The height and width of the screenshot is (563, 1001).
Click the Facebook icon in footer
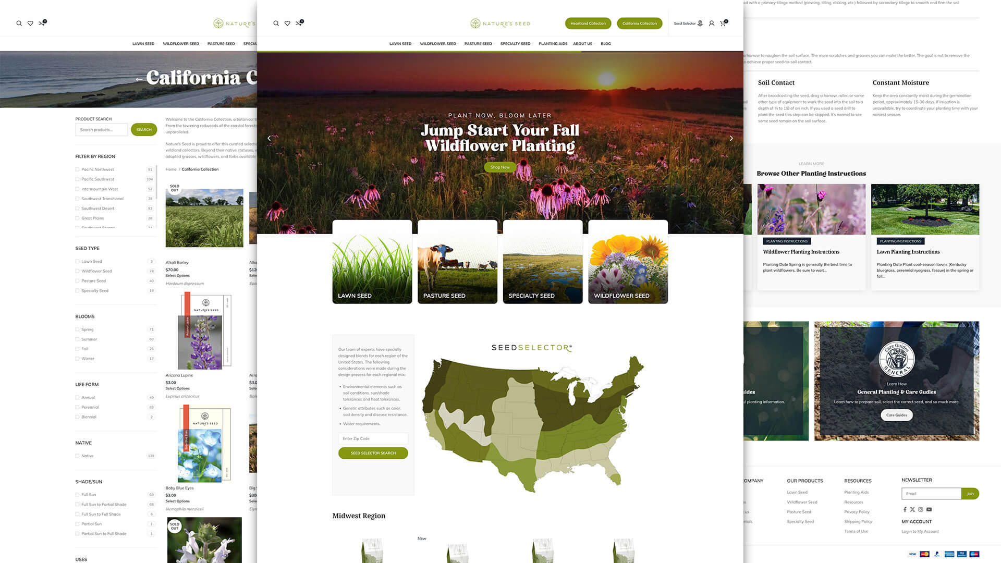click(x=905, y=509)
